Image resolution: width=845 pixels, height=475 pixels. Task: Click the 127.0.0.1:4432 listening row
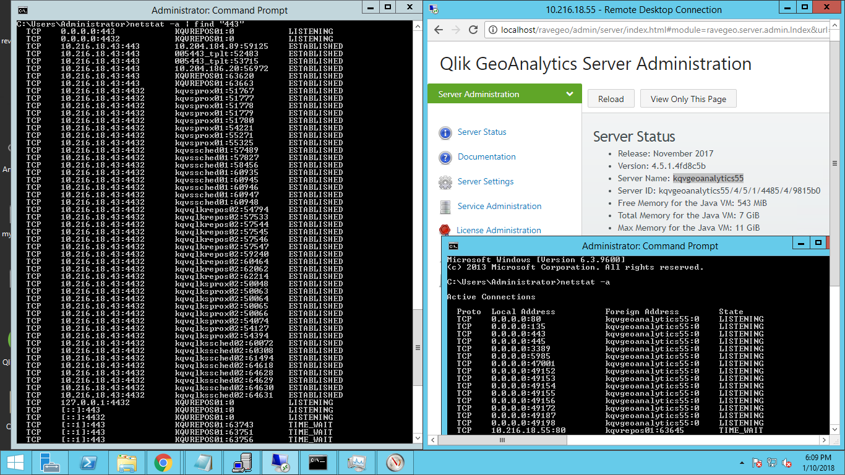[179, 403]
